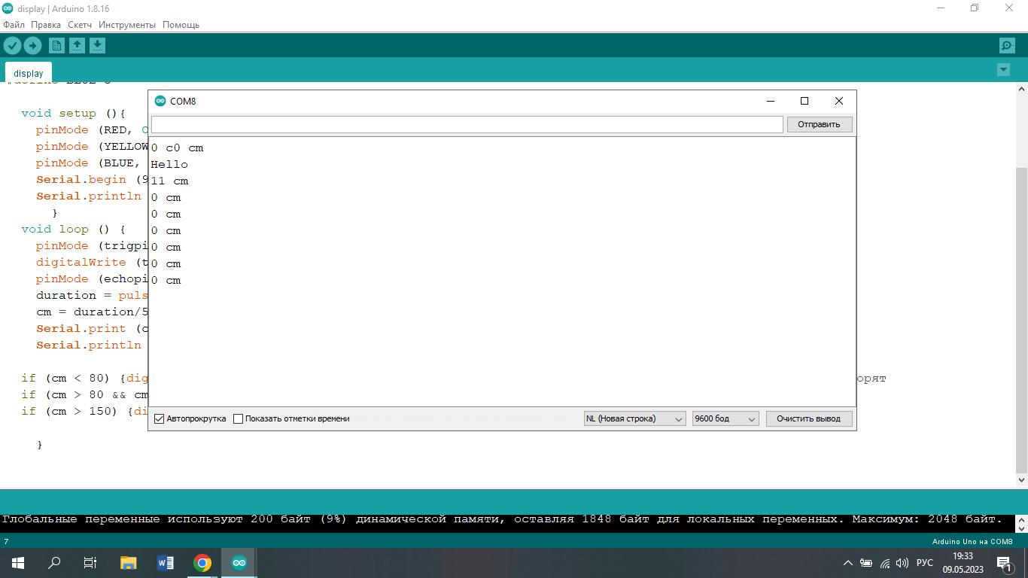This screenshot has height=578, width=1028.
Task: Click 'digitalWrite' line in code editor
Action: (90, 262)
